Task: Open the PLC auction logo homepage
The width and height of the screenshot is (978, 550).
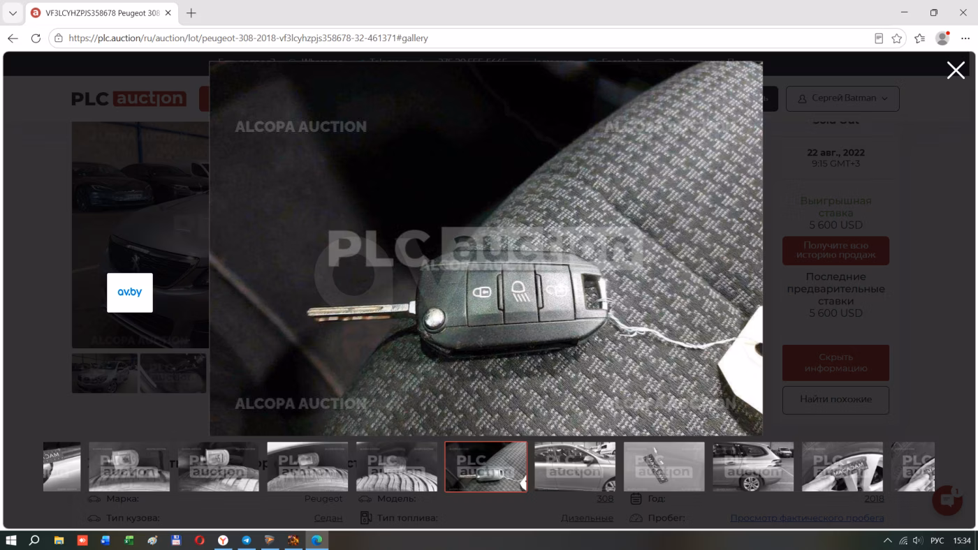Action: (129, 99)
